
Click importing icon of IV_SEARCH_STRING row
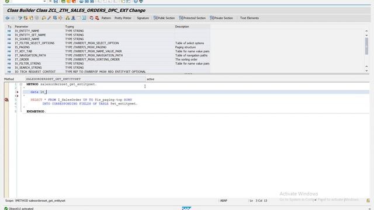9,68
